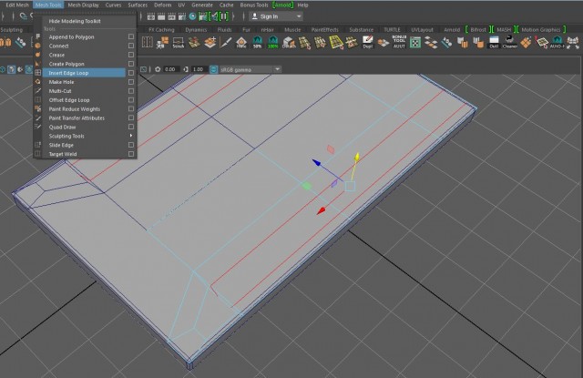Screen dimensions: 583x378
Task: Click the Make Hole menu icon
Action: pos(38,82)
